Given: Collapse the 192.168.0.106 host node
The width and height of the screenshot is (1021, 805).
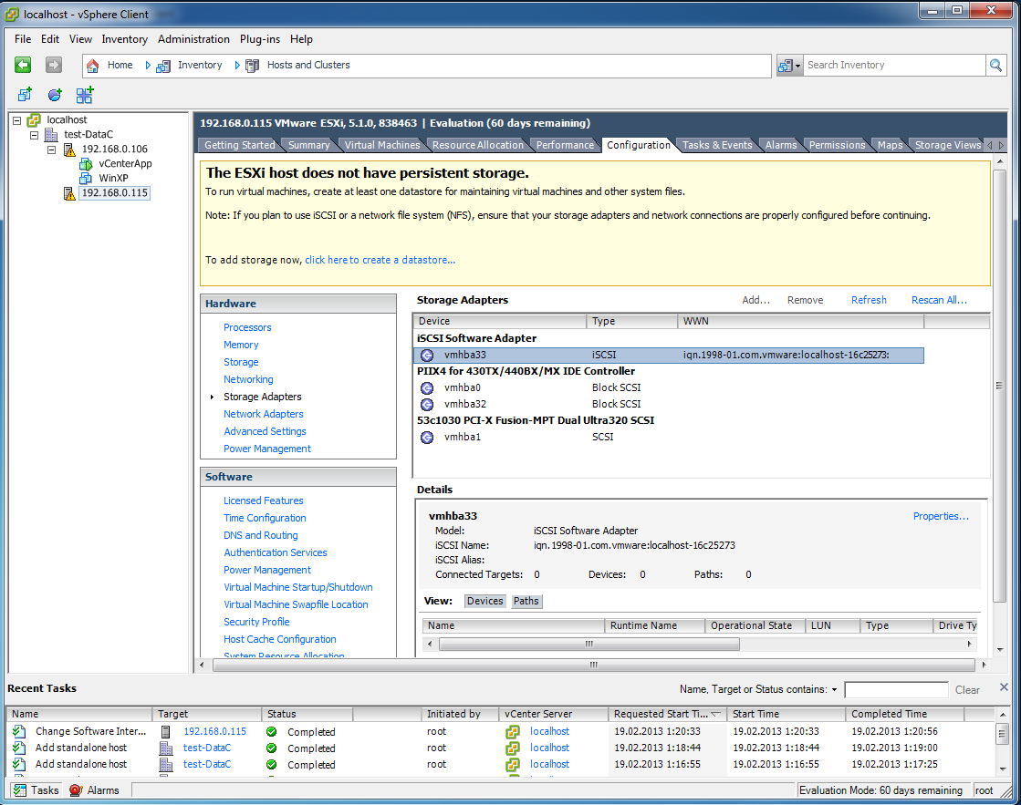Looking at the screenshot, I should (x=52, y=150).
